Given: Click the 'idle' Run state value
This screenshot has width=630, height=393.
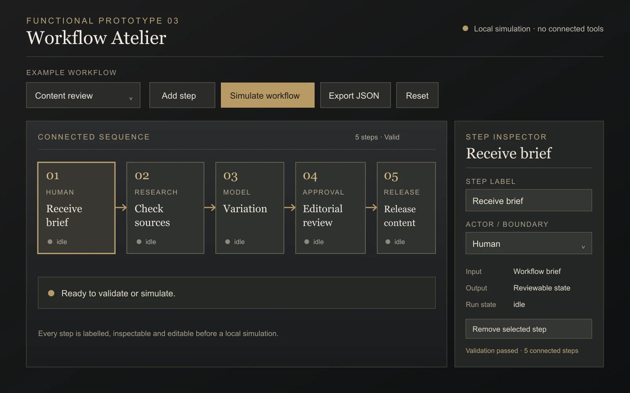Looking at the screenshot, I should pyautogui.click(x=519, y=305).
